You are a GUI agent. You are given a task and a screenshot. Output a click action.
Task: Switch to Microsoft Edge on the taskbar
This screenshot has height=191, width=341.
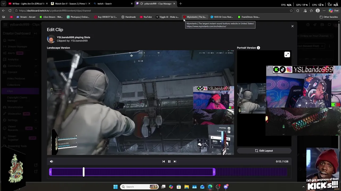(x=210, y=187)
